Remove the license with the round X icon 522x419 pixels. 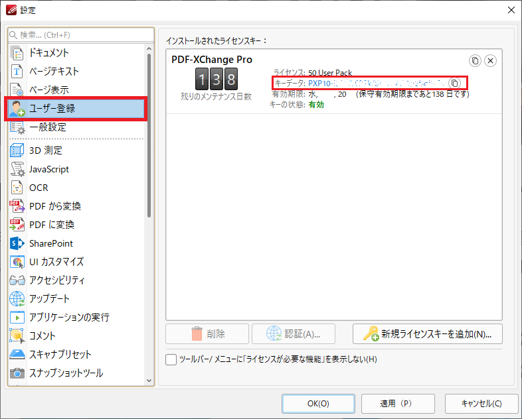tap(490, 61)
